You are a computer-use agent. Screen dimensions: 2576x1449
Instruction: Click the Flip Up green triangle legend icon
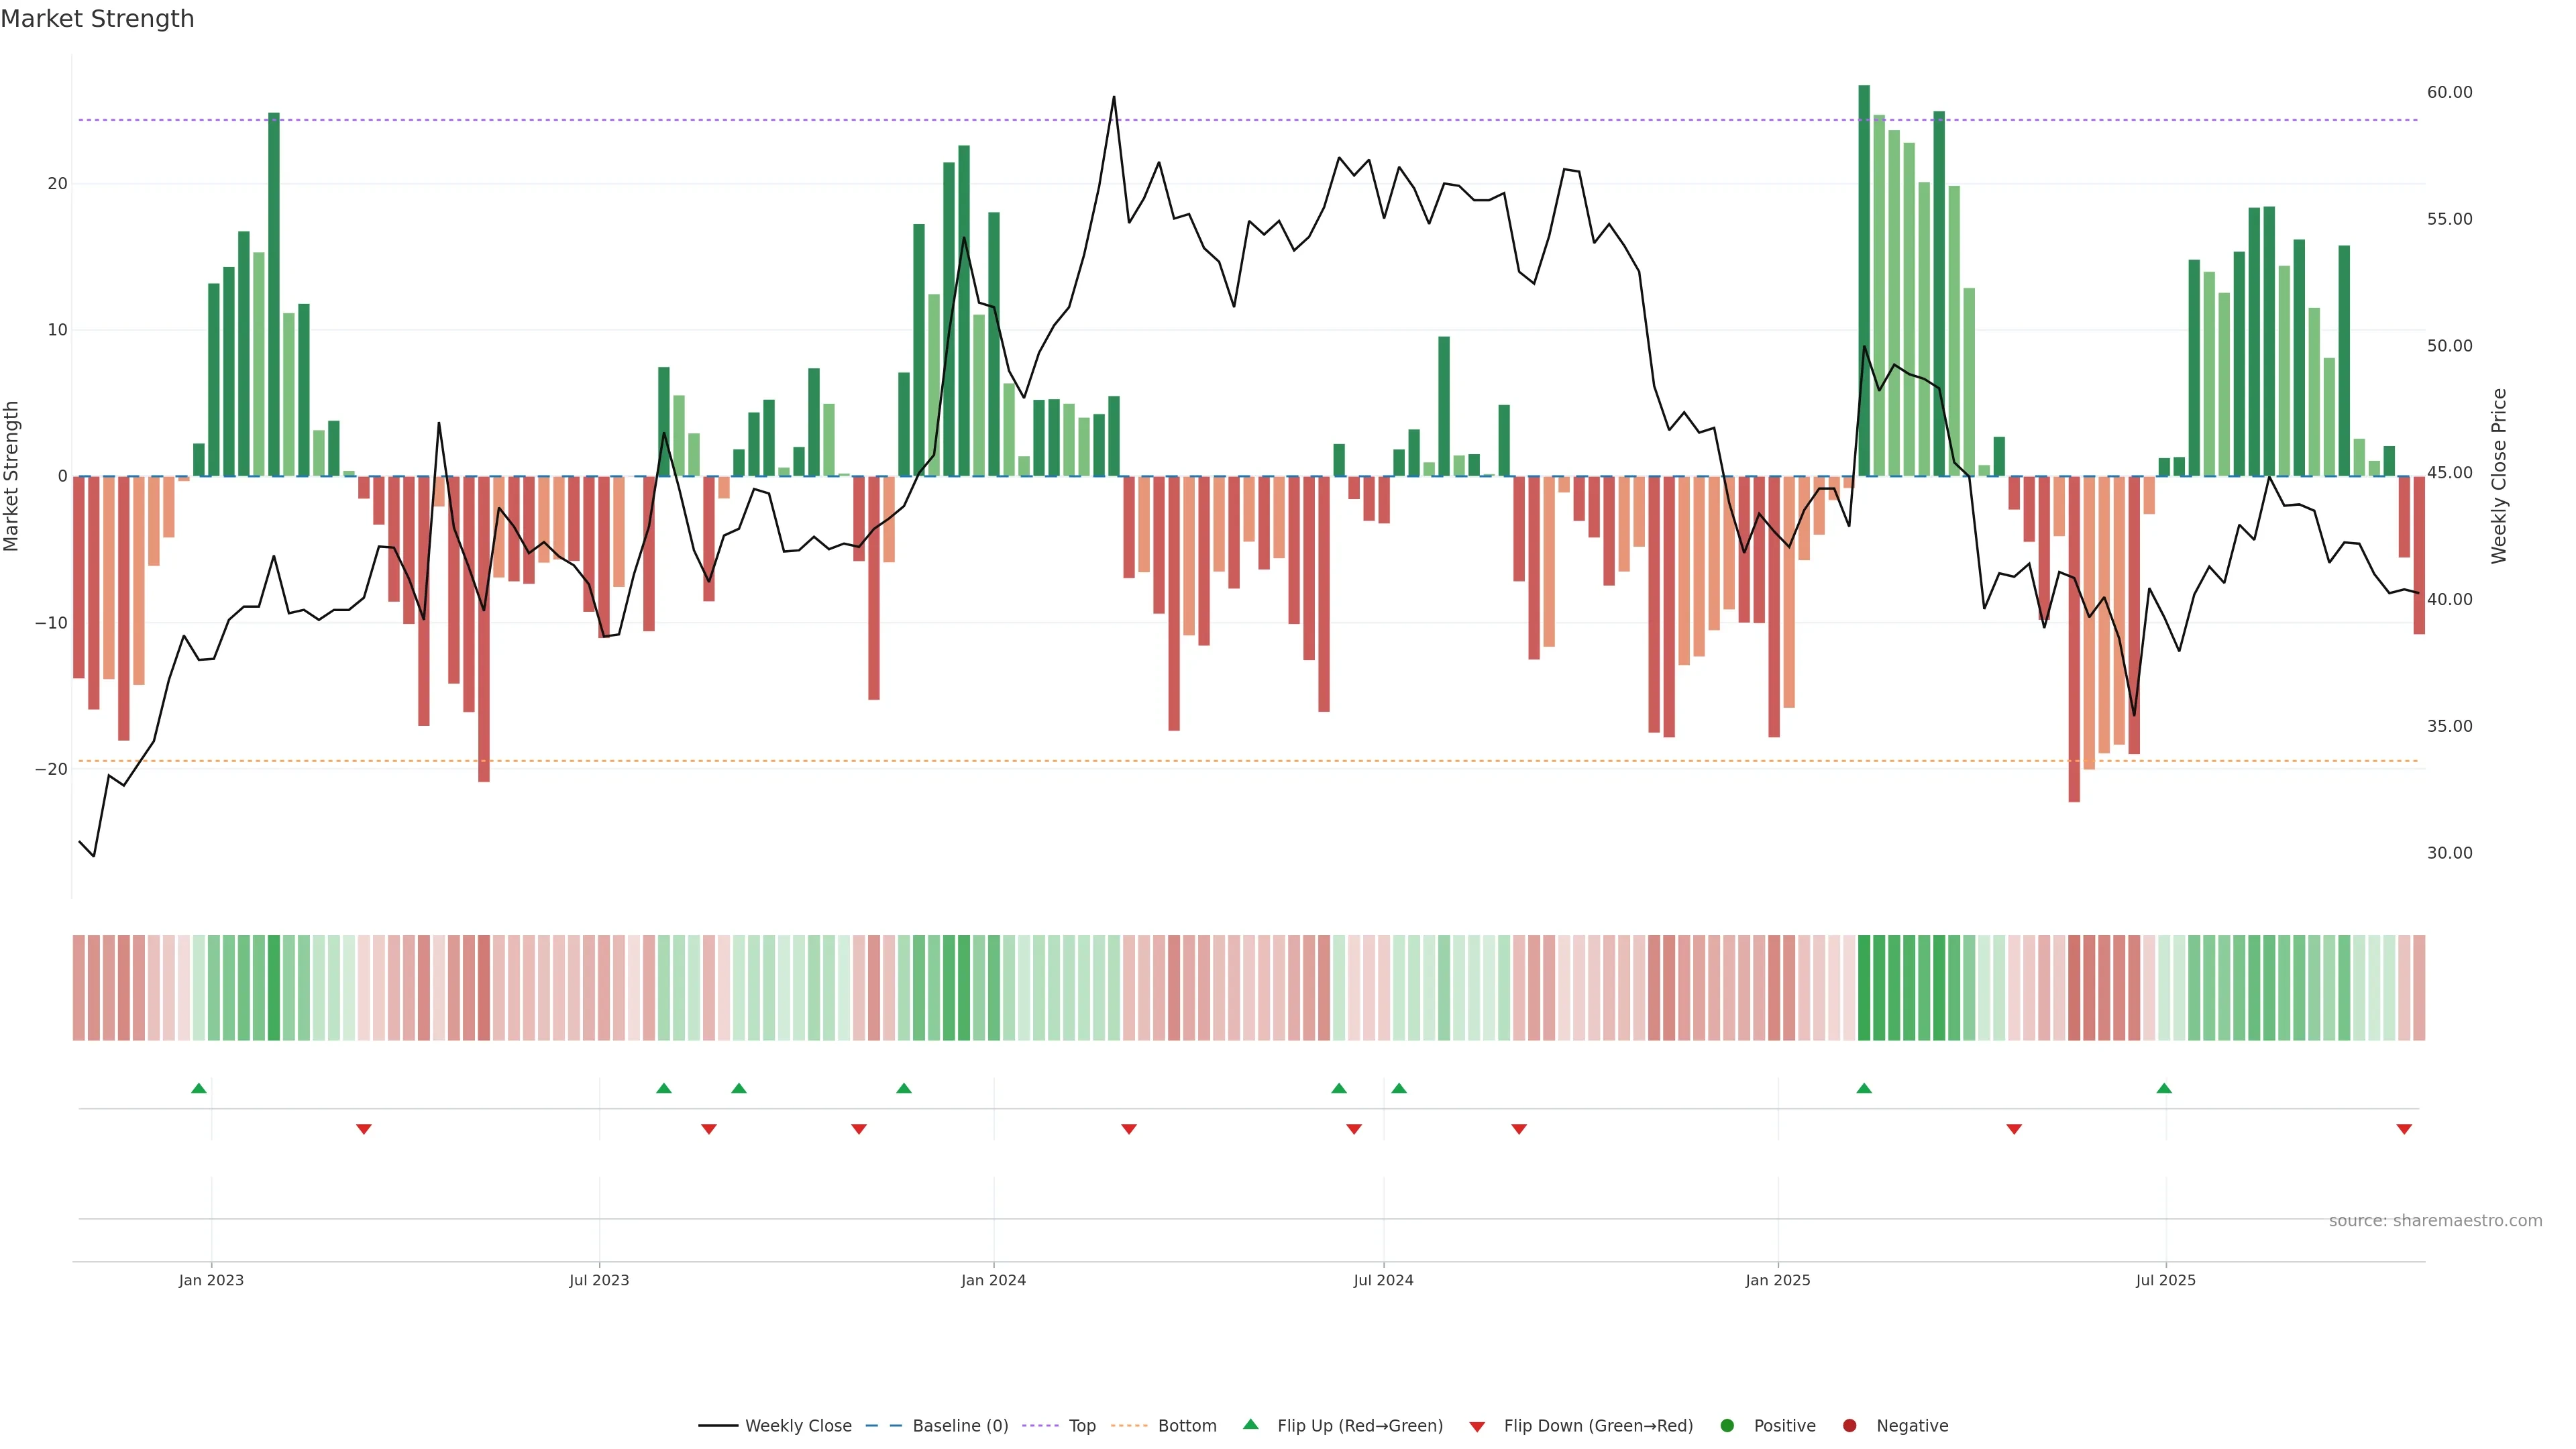pyautogui.click(x=1250, y=1424)
